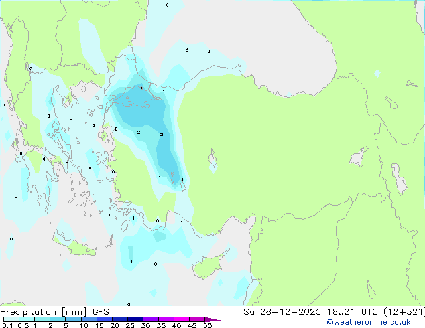Click the legend label '10'
Image resolution: width=425 pixels, height=328 pixels.
click(84, 325)
